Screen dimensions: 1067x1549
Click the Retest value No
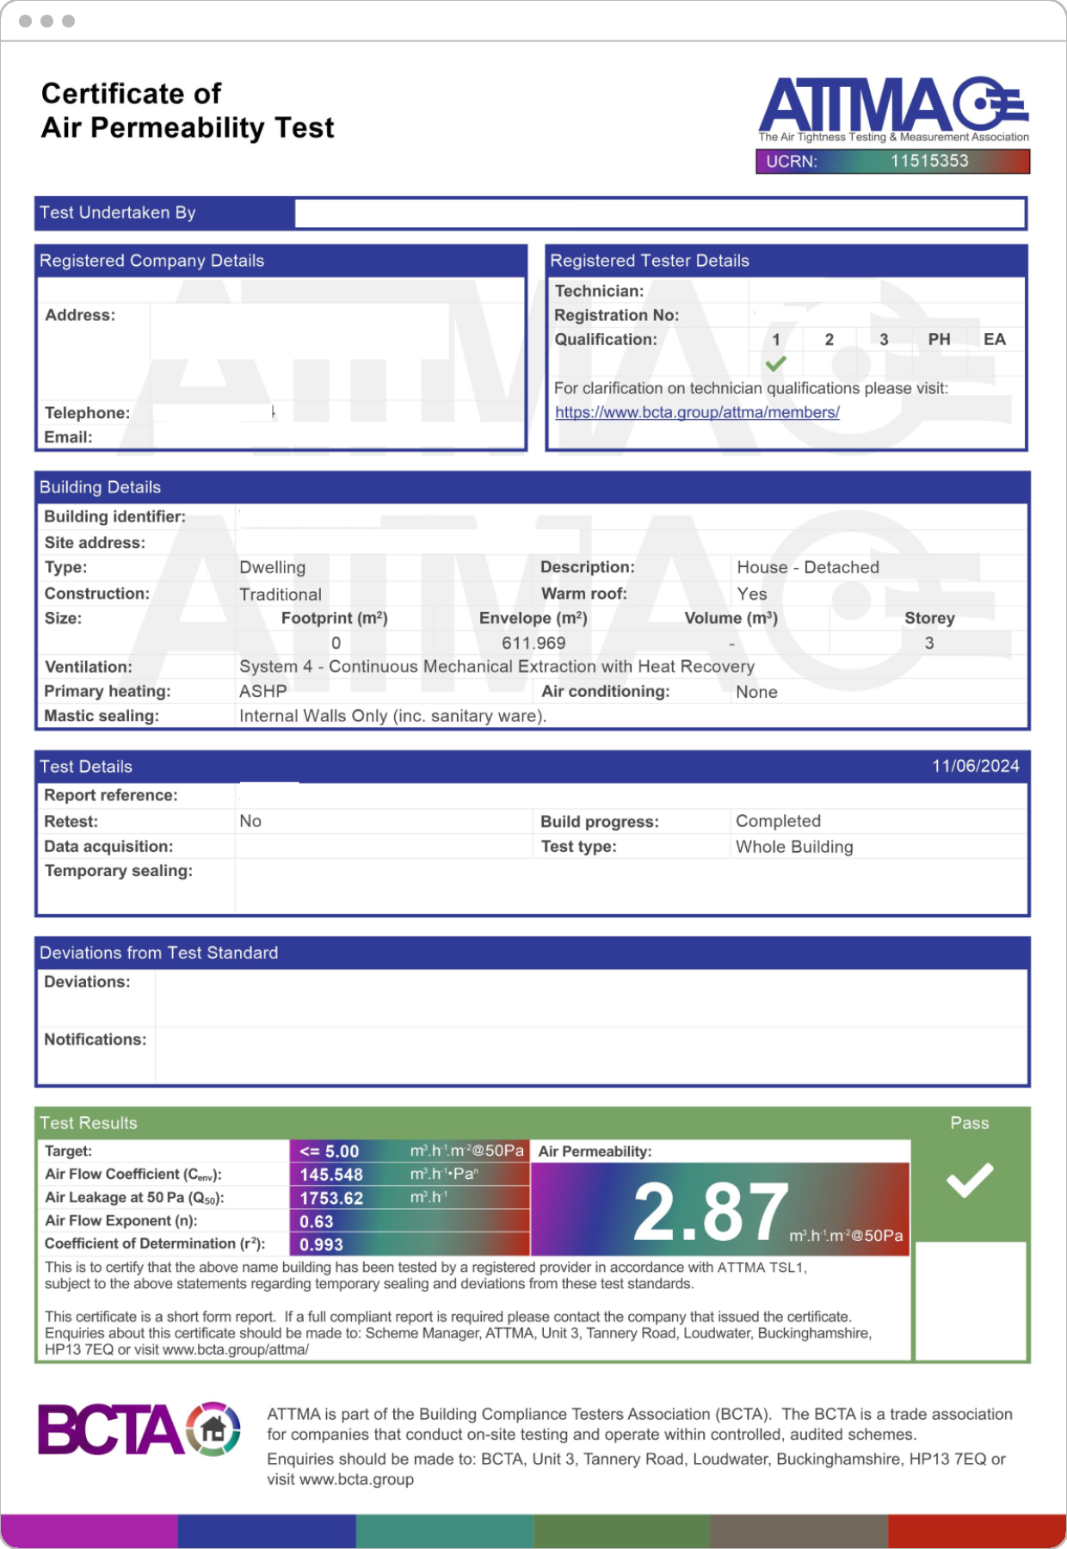[250, 821]
